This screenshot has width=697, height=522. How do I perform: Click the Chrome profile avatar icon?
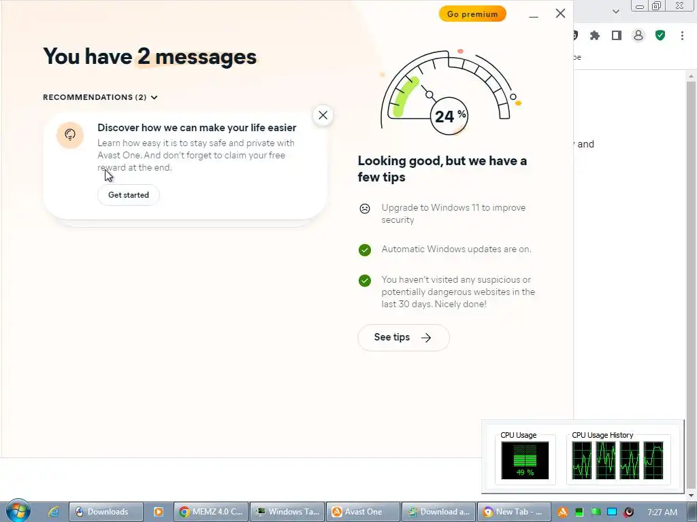(638, 35)
